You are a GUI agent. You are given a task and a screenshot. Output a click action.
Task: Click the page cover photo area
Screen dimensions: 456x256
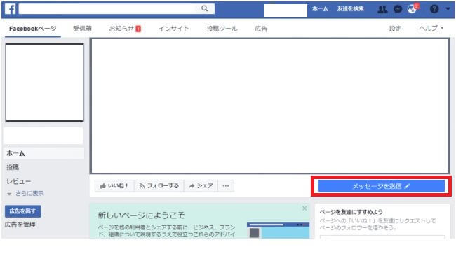[x=270, y=106]
